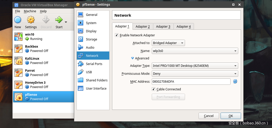The image size is (272, 128).
Task: Expand the Adapter Type dropdown
Action: click(195, 66)
